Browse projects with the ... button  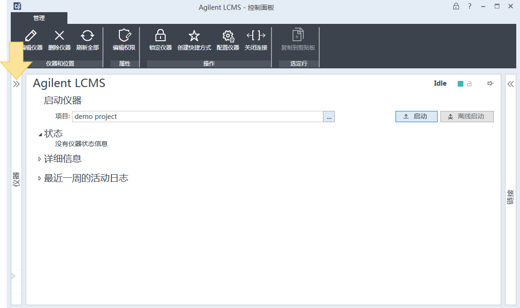329,117
